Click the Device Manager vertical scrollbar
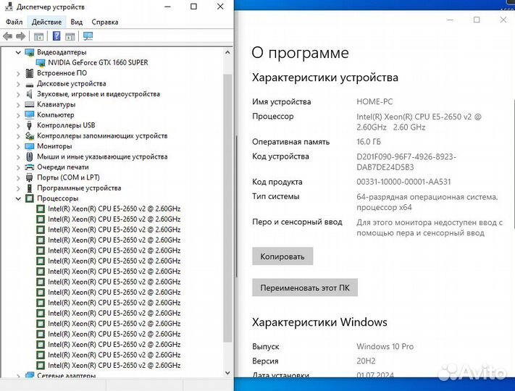The width and height of the screenshot is (515, 391). 227,217
